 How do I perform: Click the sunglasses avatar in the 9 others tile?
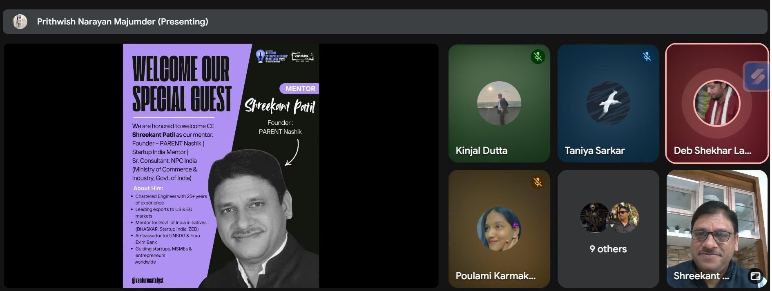tap(624, 218)
